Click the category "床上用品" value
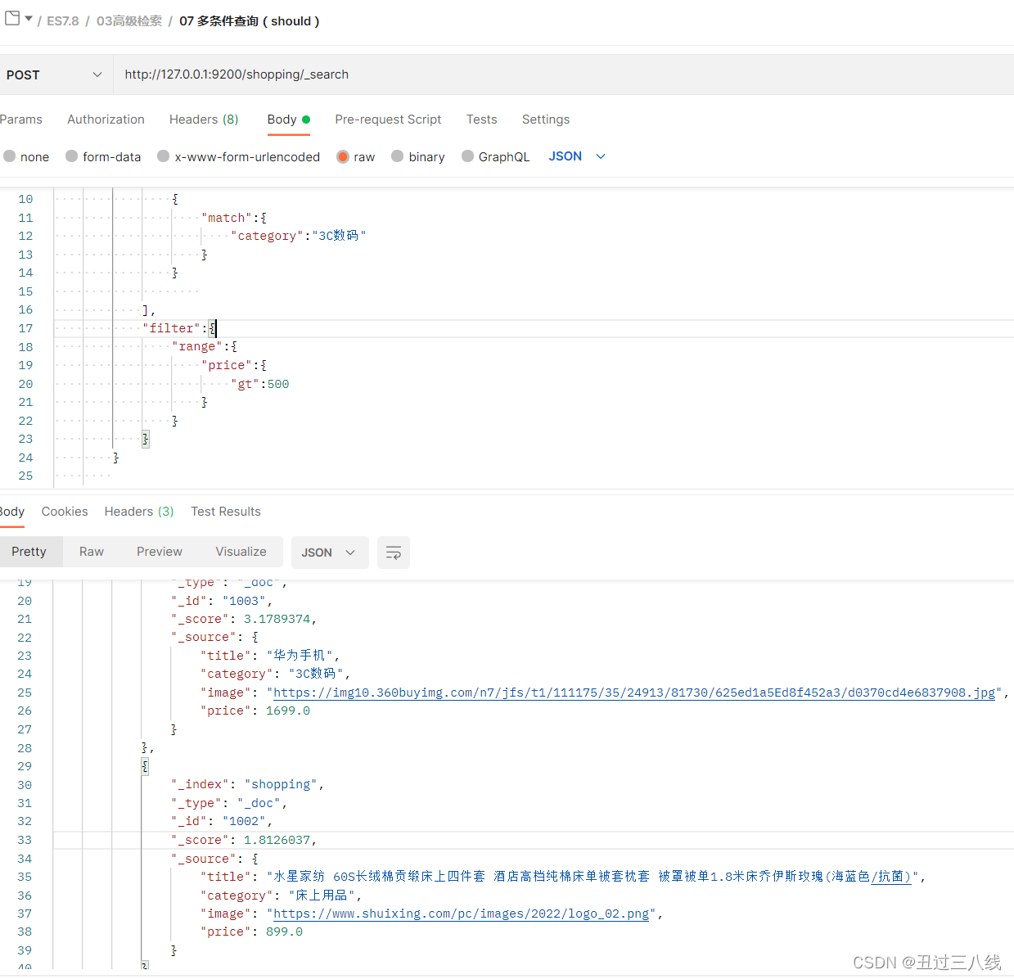Viewport: 1014px width, 979px height. 322,896
